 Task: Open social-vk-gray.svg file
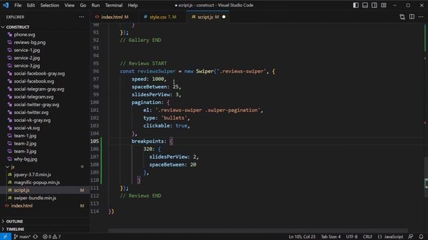tap(32, 120)
